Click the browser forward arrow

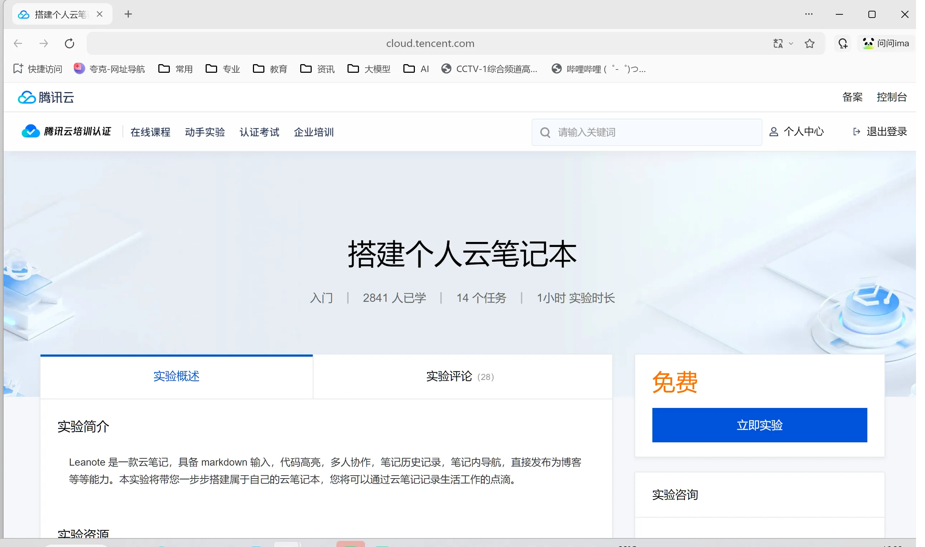pos(43,43)
